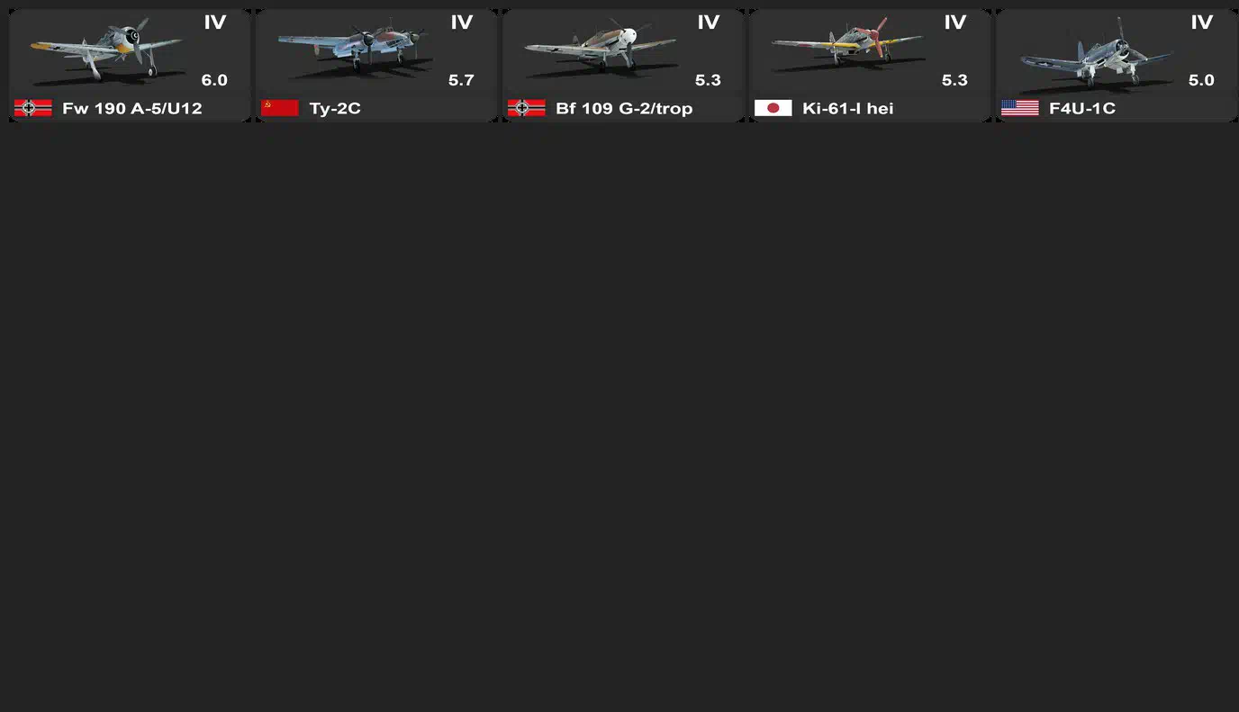The height and width of the screenshot is (712, 1239).
Task: Click the Bf 109 G-2/trop aircraft image
Action: [x=601, y=50]
